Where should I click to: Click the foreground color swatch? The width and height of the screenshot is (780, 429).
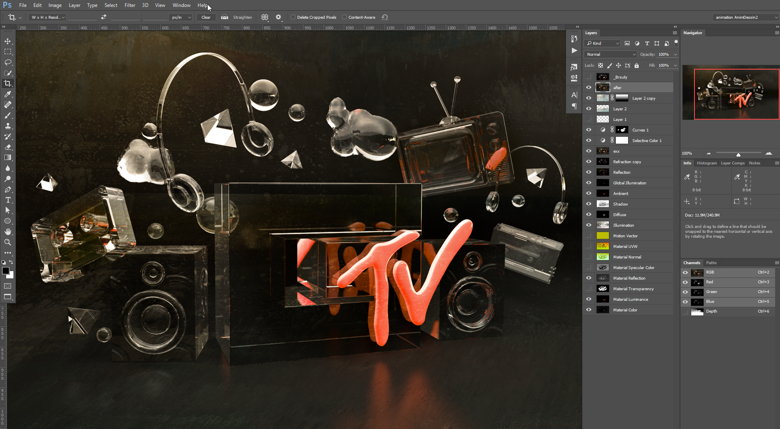pos(6,271)
